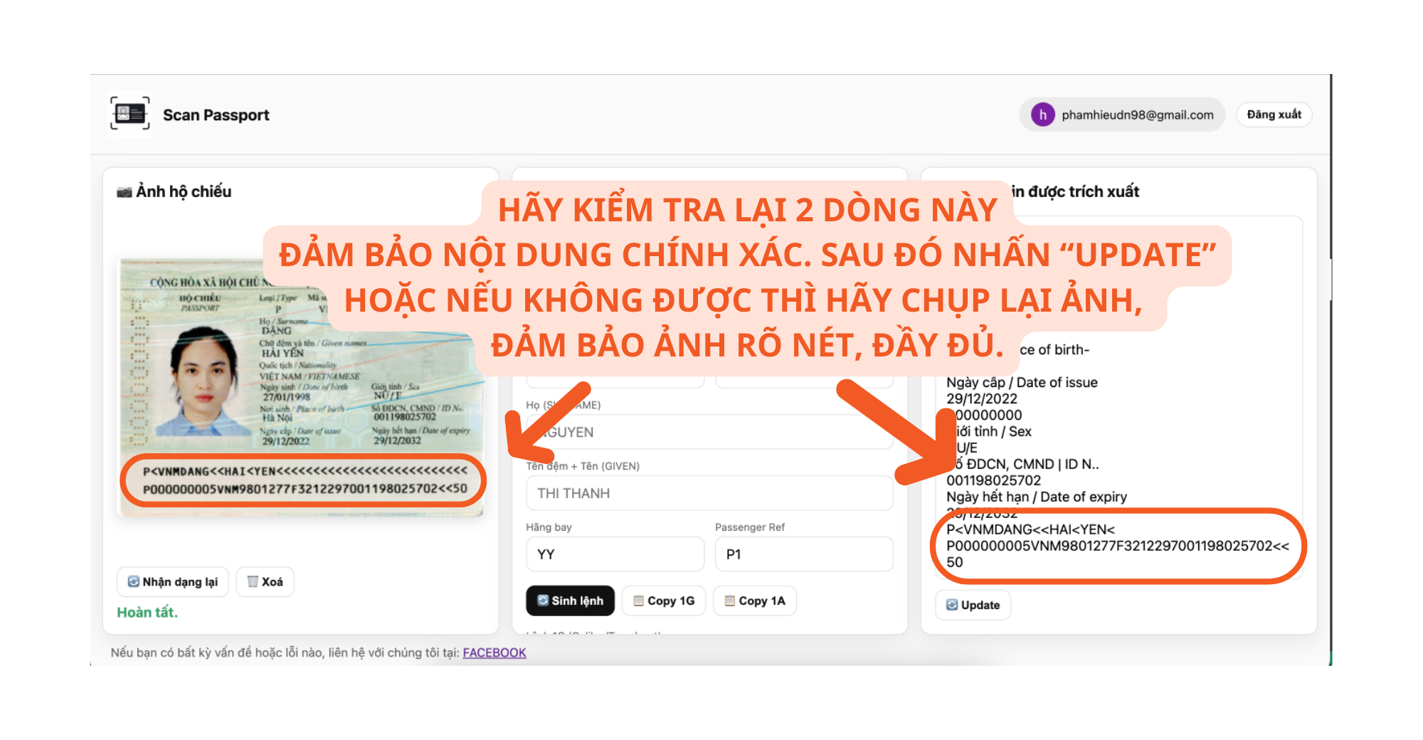Click the SURNAME field containing NGUYEN
Image resolution: width=1423 pixels, height=740 pixels.
pos(709,432)
